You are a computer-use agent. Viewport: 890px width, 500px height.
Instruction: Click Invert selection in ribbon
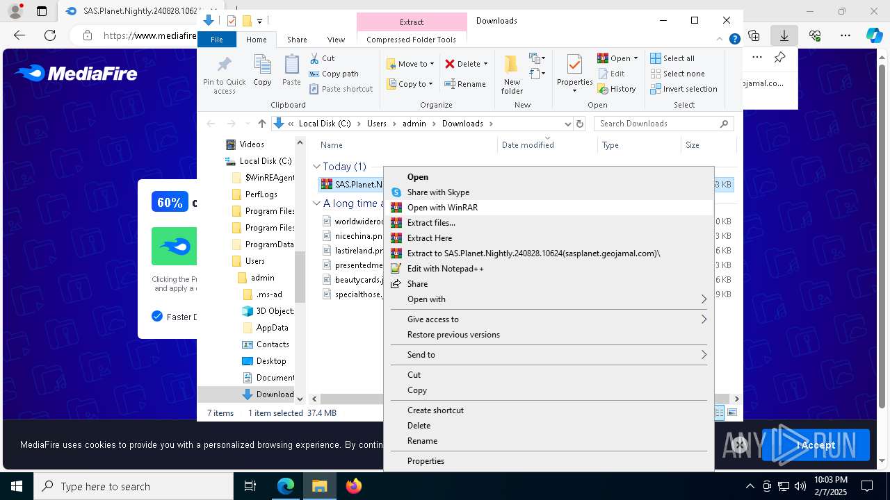pyautogui.click(x=683, y=89)
